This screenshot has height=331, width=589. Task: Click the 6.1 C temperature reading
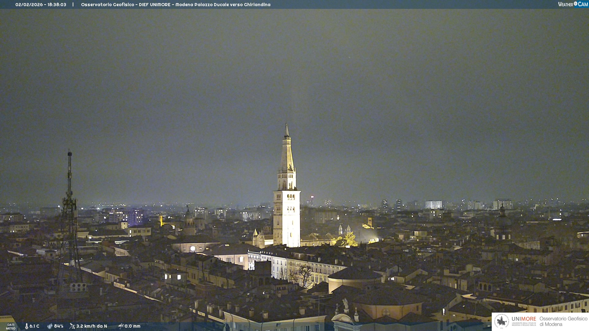point(34,326)
